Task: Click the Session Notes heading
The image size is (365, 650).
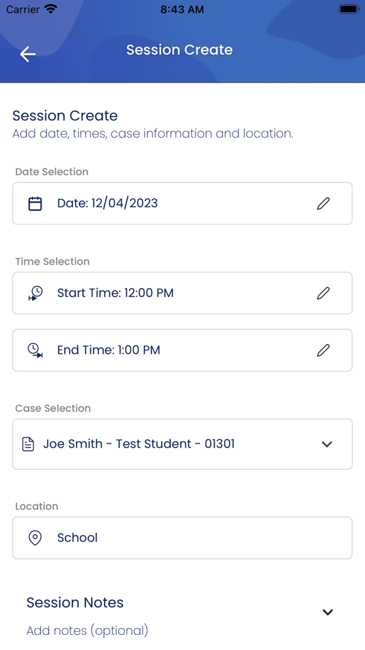Action: tap(75, 602)
